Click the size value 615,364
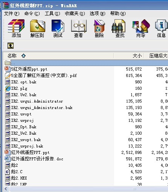Image resolution: width=168 pixels, height=192 pixels. (x=134, y=75)
